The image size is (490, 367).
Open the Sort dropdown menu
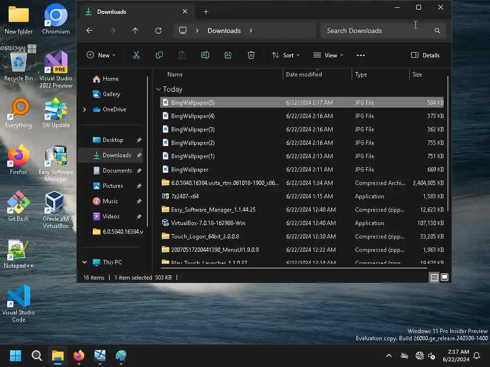pyautogui.click(x=286, y=55)
